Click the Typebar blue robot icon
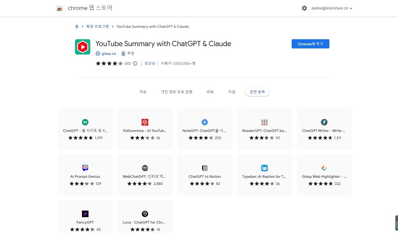This screenshot has height=233, width=398. (x=264, y=168)
